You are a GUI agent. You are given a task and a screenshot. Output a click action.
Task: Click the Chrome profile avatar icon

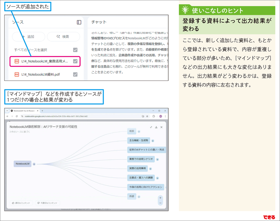[x=161, y=116]
